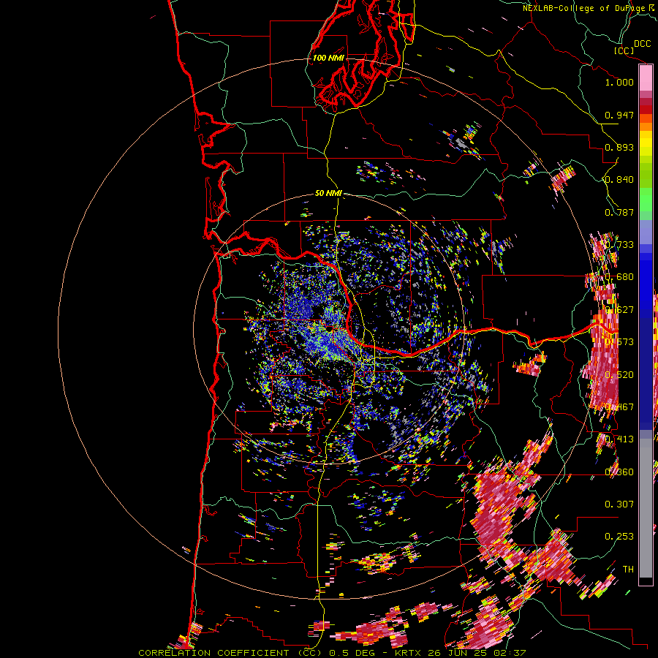Select the 0.307 scale value
The image size is (658, 658).
coord(619,504)
